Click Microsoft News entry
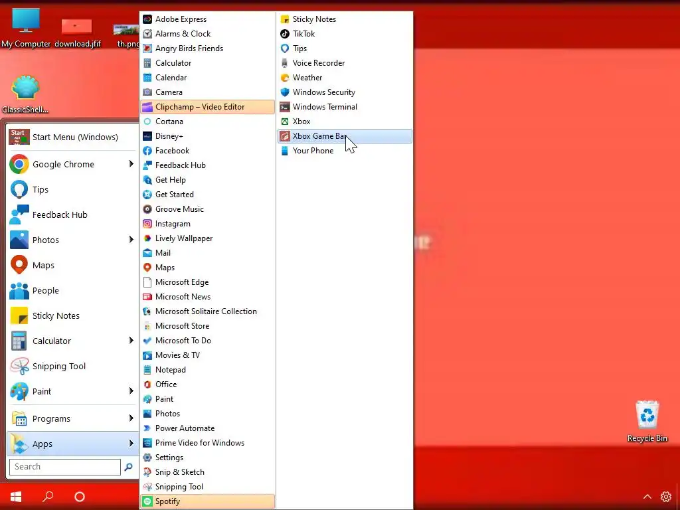The width and height of the screenshot is (680, 510). pyautogui.click(x=207, y=297)
